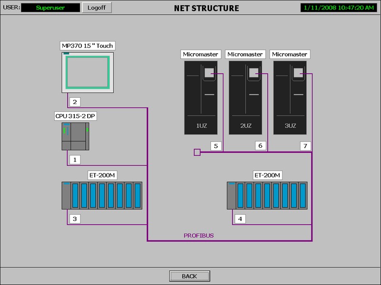Click the small Profibus terminator square

click(197, 152)
